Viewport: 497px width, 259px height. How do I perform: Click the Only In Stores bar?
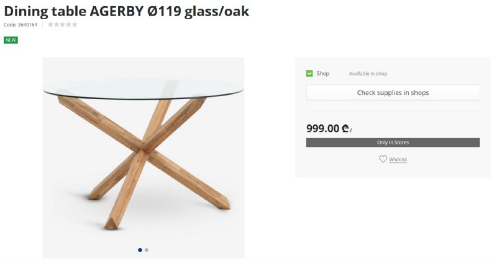point(393,143)
